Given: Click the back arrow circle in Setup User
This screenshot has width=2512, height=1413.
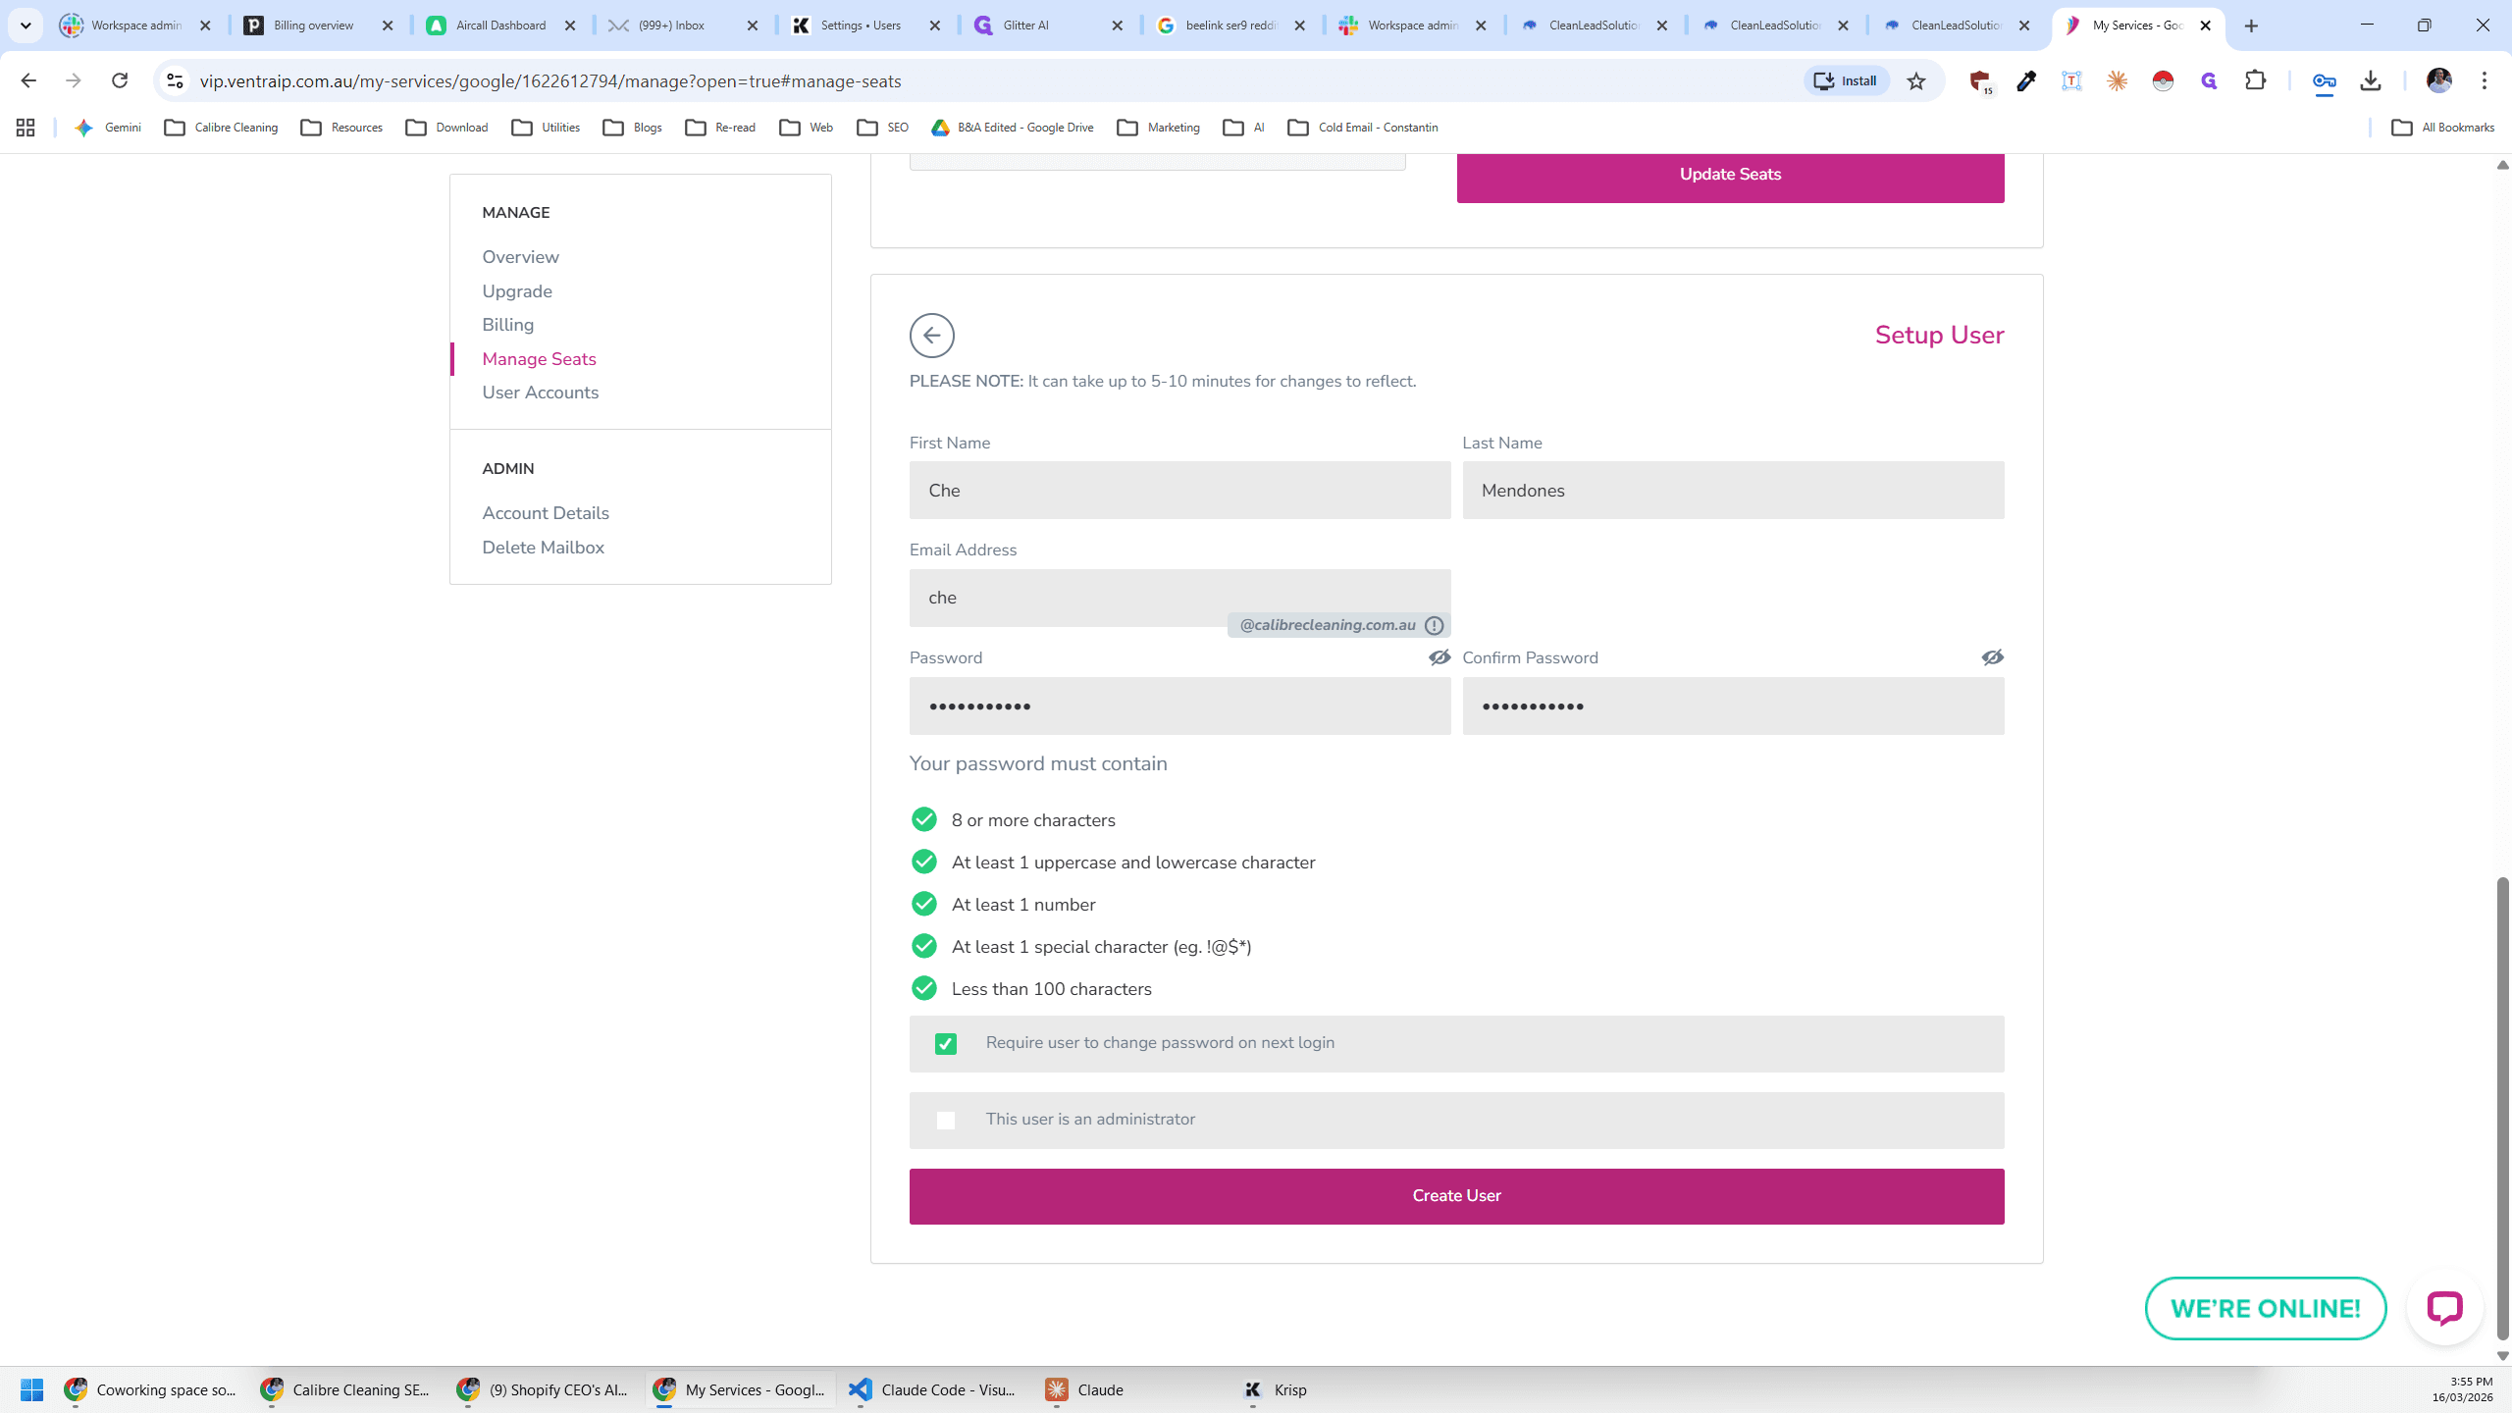Looking at the screenshot, I should pos(931,336).
